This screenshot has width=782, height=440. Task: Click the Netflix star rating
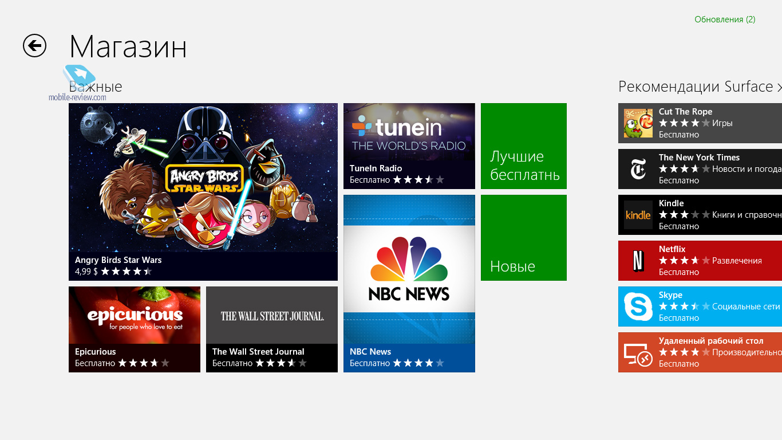(685, 261)
